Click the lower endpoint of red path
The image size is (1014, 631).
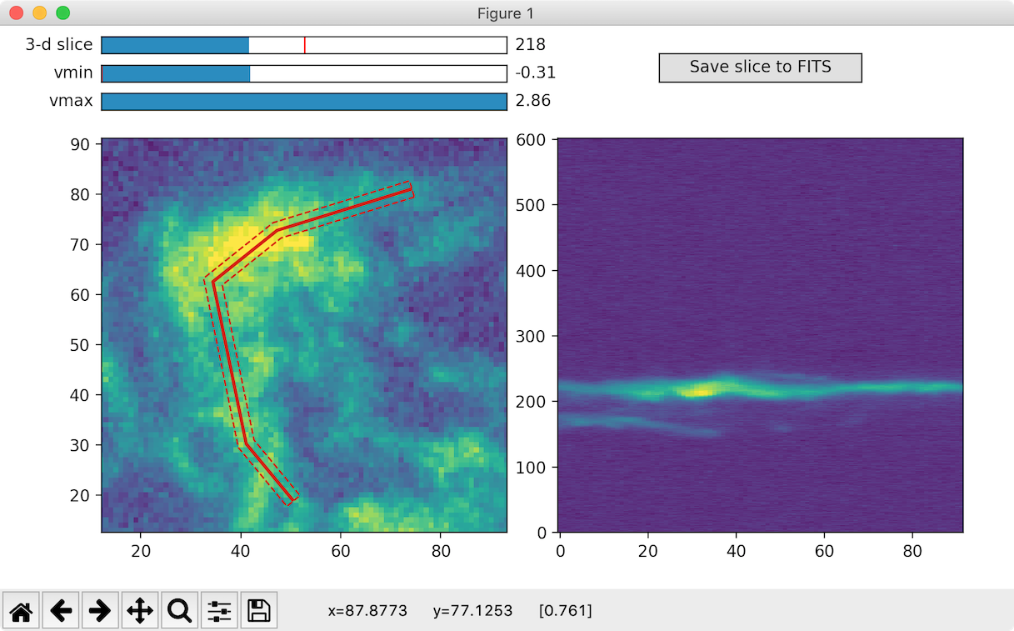point(292,501)
